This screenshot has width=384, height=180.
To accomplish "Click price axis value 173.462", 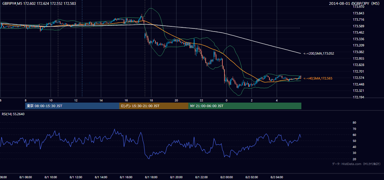I will 358,32.
